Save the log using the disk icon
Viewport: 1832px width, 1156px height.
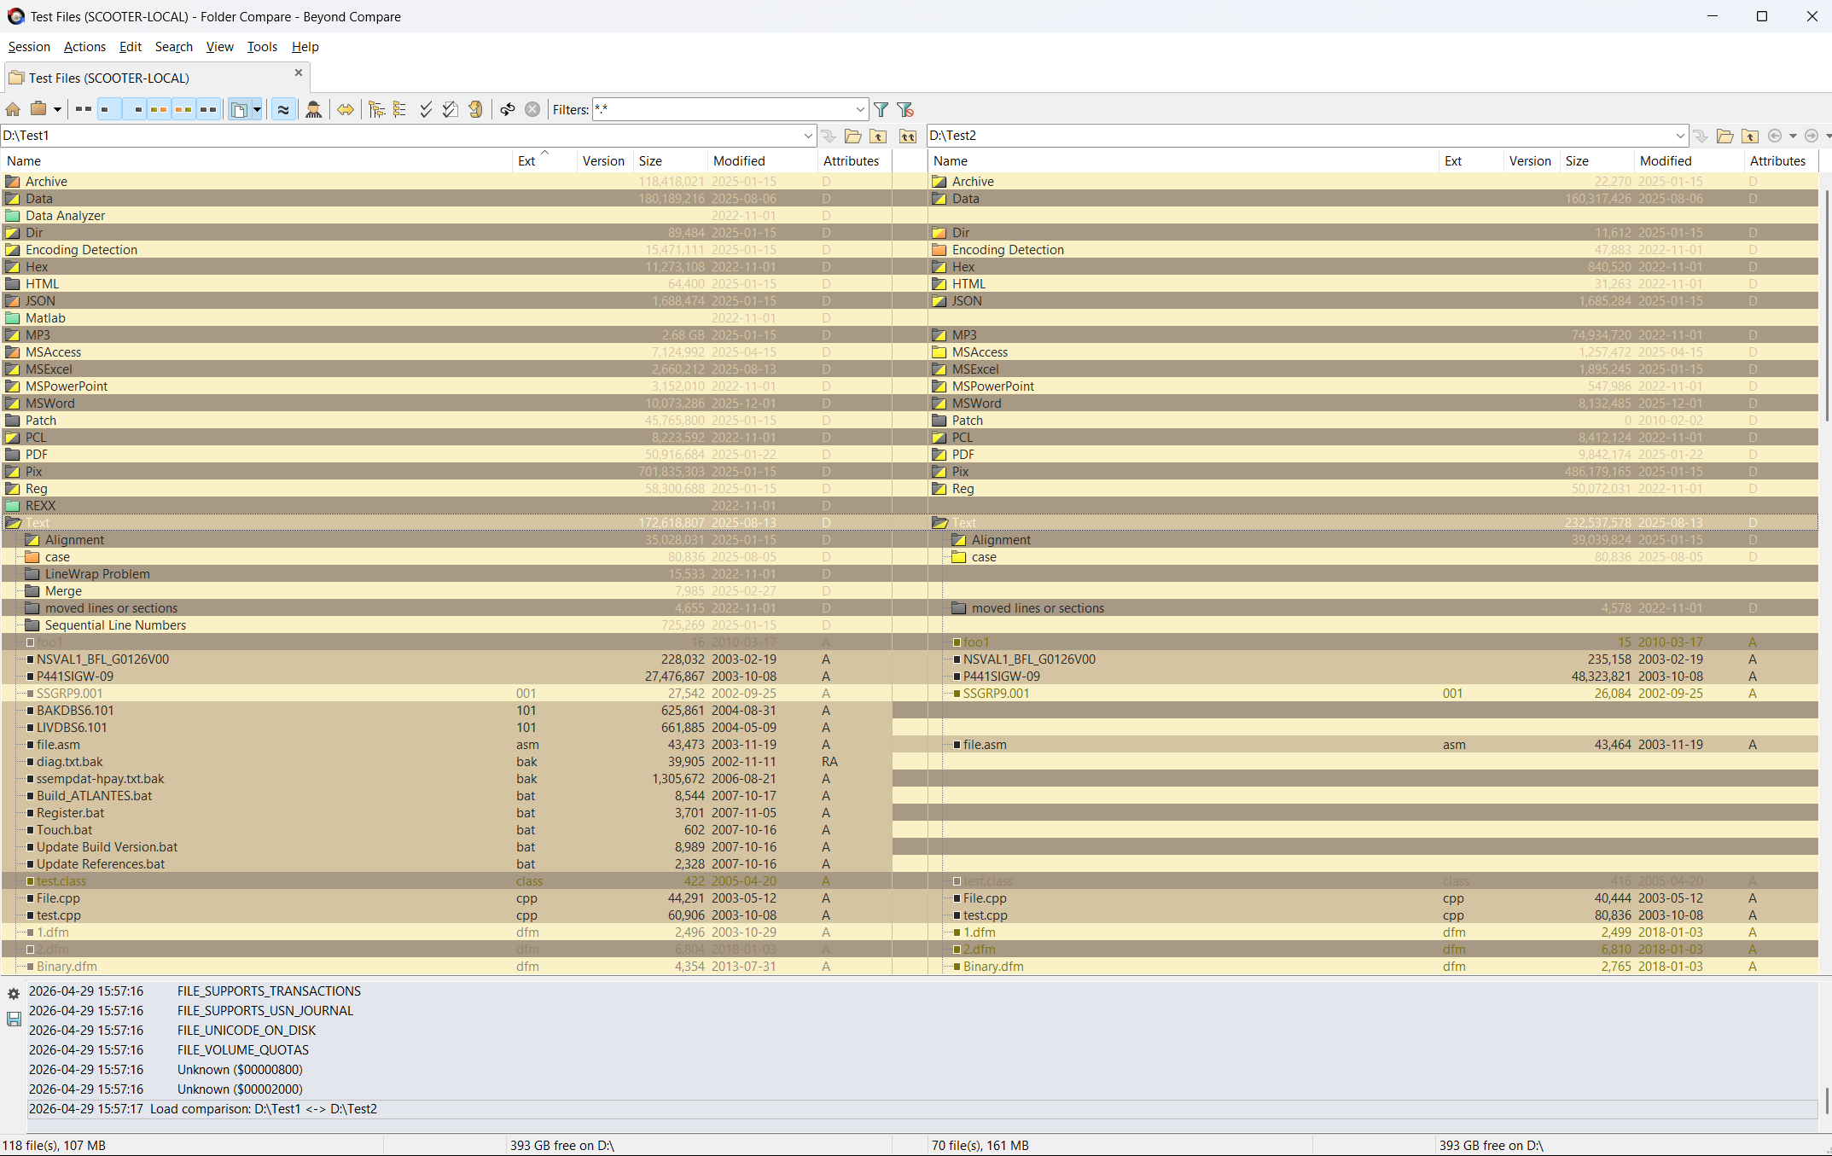click(x=14, y=1019)
